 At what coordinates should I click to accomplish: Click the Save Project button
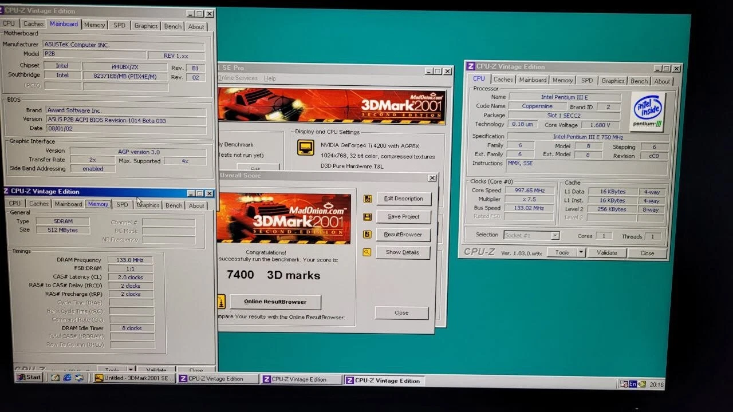point(403,216)
